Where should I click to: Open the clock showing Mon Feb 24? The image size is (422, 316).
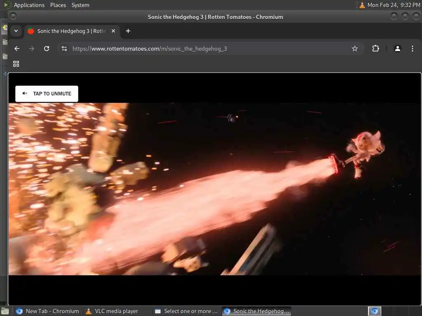[394, 5]
